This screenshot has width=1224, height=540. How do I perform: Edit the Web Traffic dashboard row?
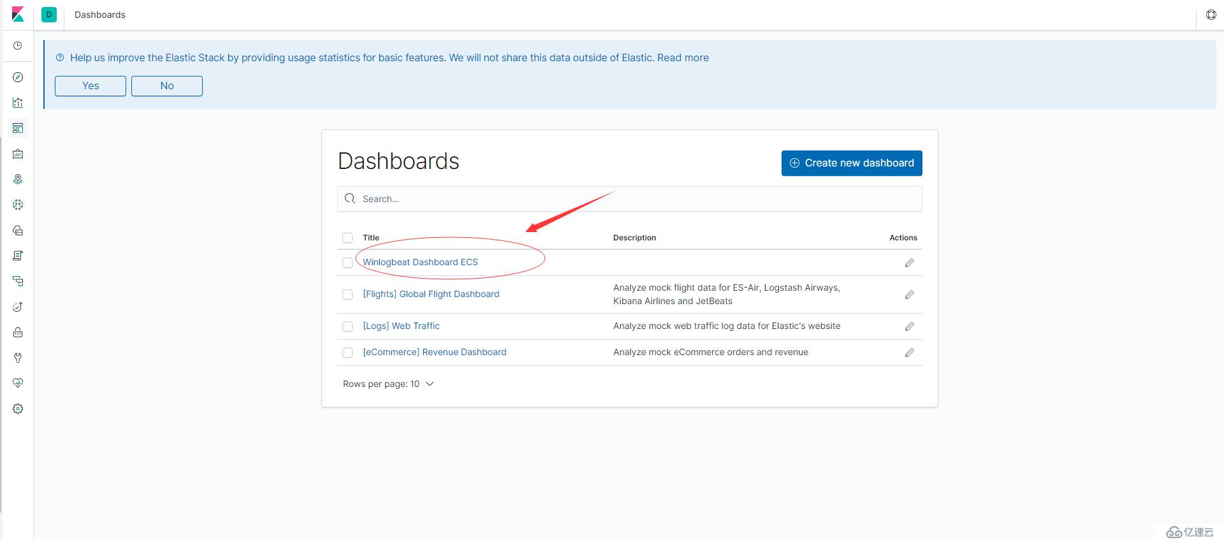click(910, 326)
